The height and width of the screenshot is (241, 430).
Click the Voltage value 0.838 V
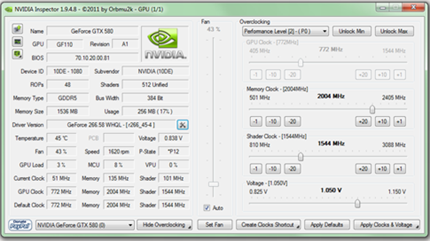tap(174, 138)
